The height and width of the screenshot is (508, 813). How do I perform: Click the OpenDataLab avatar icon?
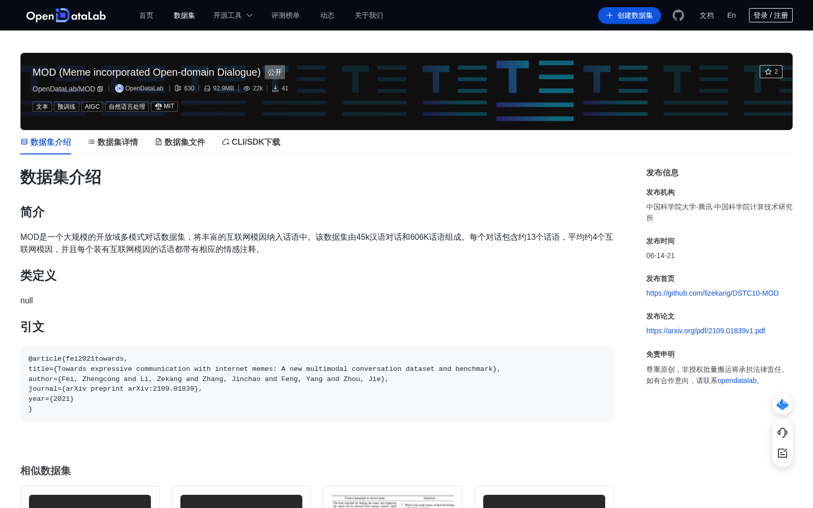tap(119, 88)
